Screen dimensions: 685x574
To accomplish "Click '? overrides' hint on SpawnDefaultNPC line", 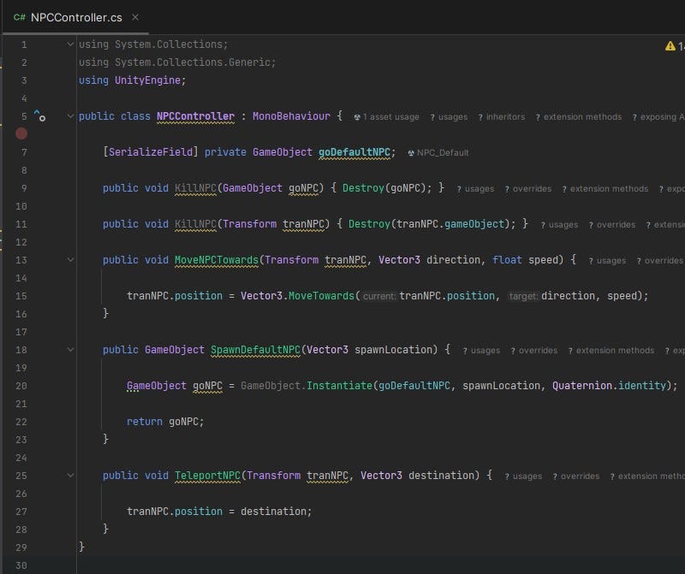I will (x=533, y=351).
